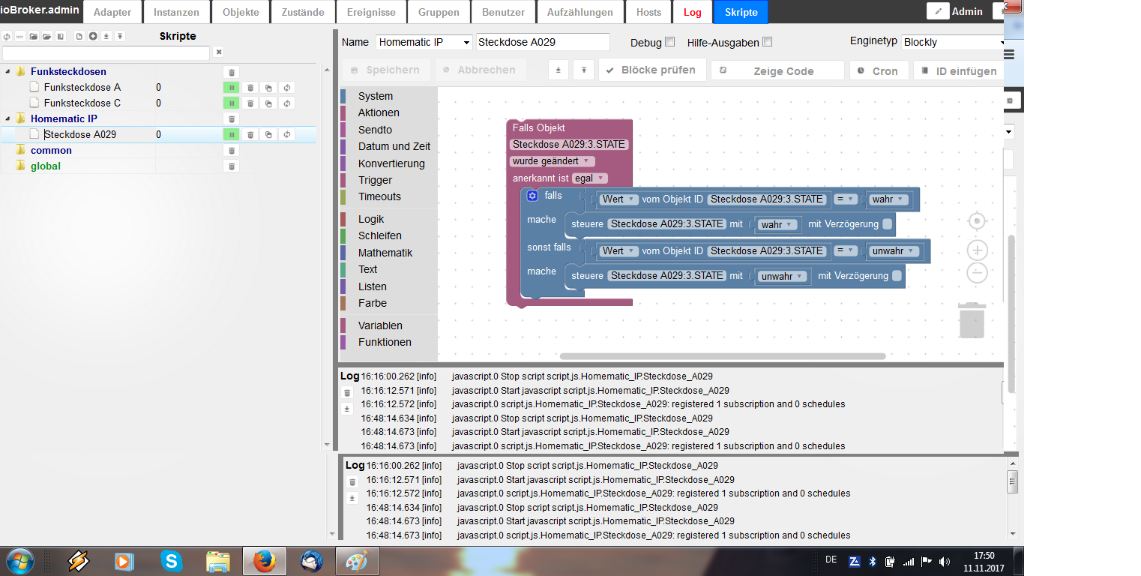Enable the Debug checkbox
The height and width of the screenshot is (576, 1141).
tap(670, 43)
